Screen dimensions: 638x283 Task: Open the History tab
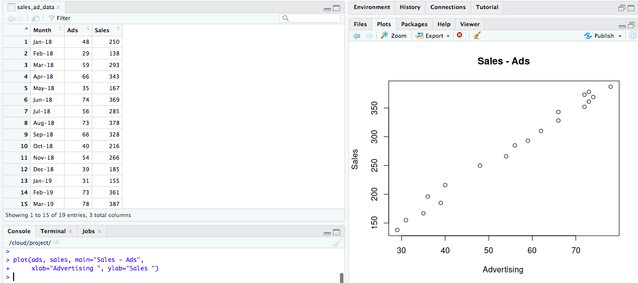pyautogui.click(x=410, y=7)
